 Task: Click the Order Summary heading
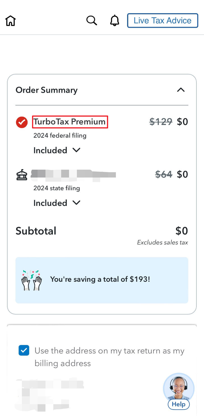47,90
